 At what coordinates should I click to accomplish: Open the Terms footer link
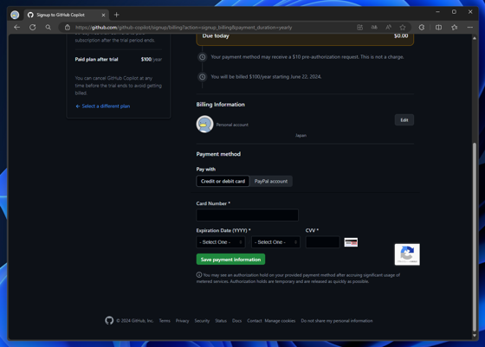point(165,321)
